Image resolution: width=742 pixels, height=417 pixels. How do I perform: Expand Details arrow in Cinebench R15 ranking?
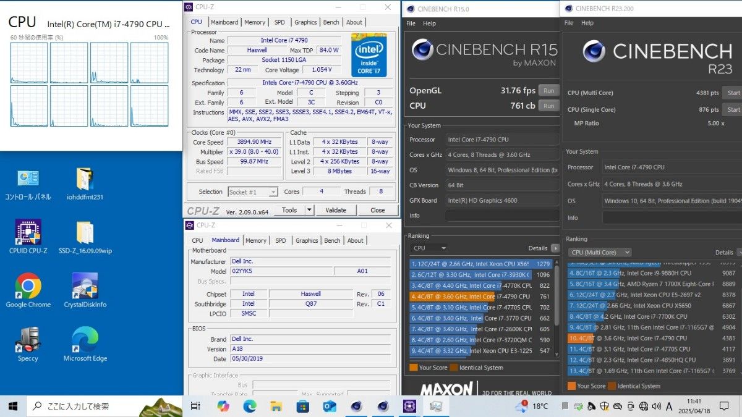click(555, 248)
